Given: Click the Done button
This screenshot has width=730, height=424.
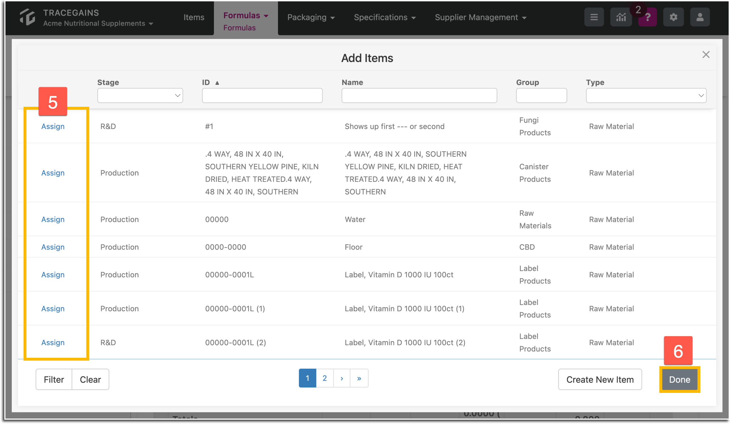Looking at the screenshot, I should tap(680, 379).
